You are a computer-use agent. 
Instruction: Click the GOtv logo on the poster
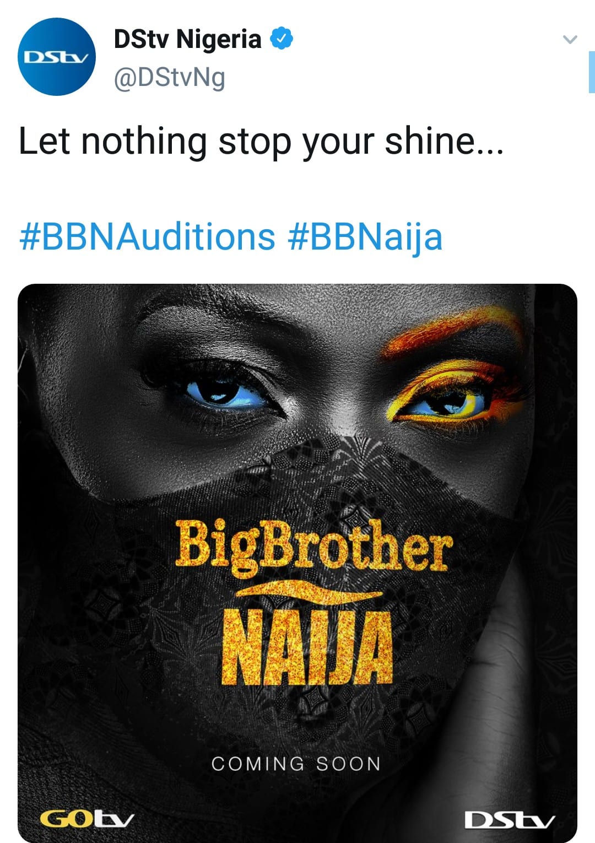click(x=87, y=819)
